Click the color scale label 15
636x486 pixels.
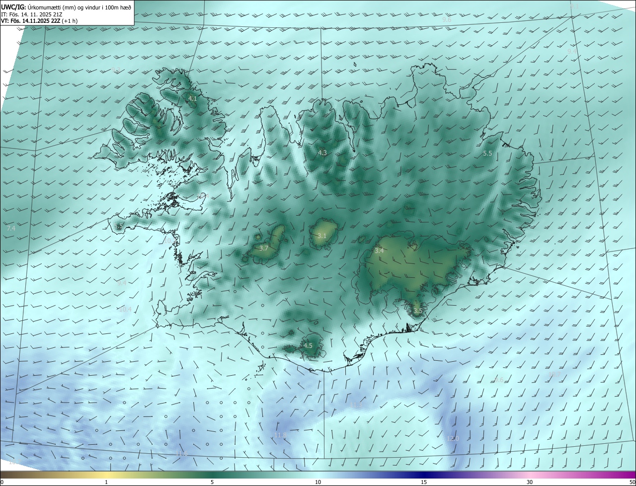coord(424,482)
